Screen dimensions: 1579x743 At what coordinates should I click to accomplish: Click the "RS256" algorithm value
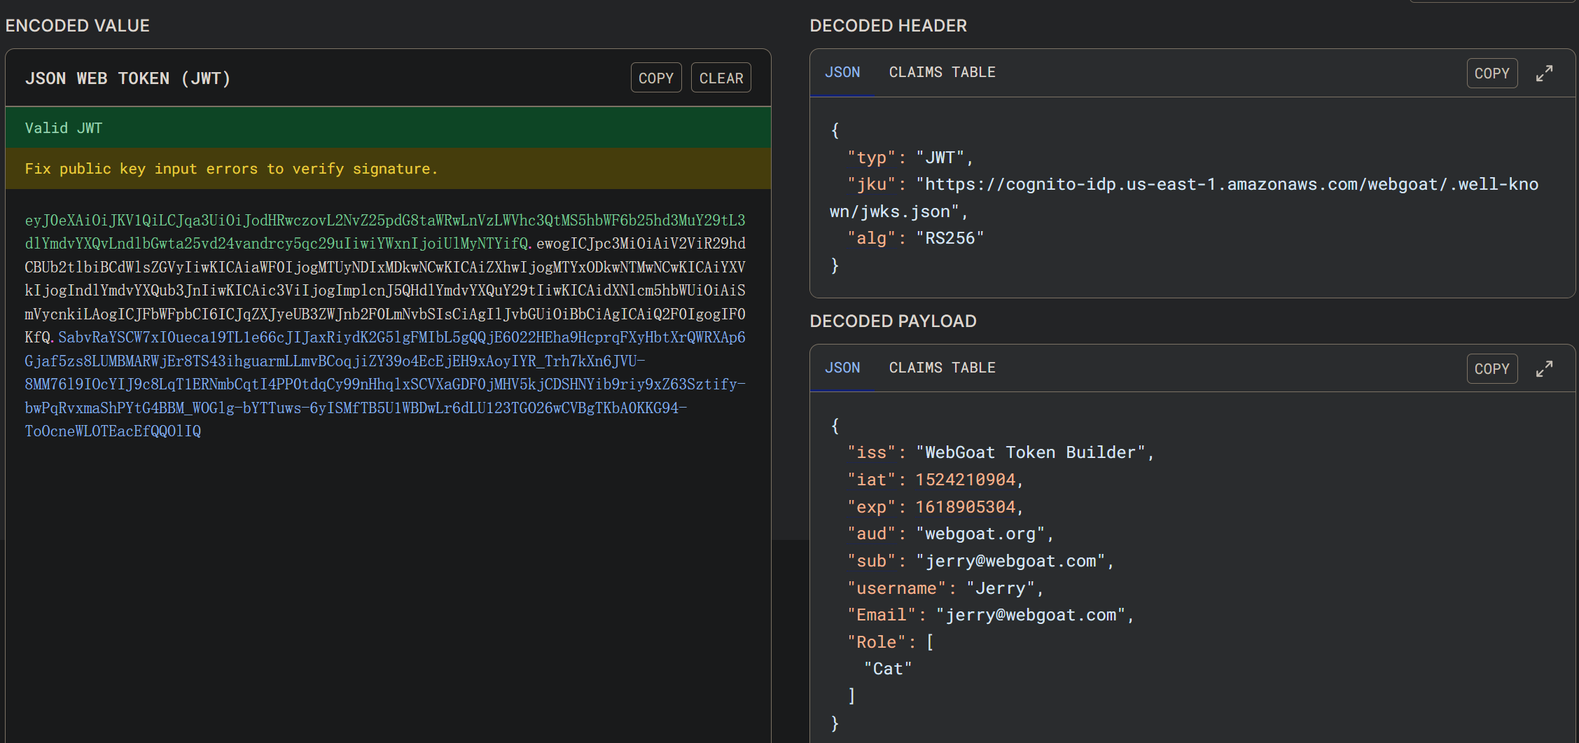pos(950,238)
